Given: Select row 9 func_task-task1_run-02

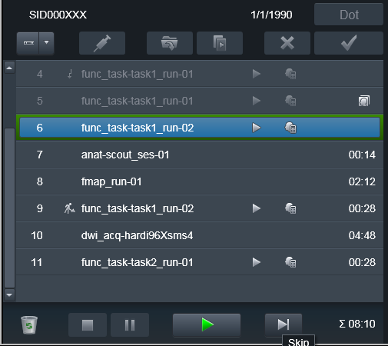Looking at the screenshot, I should point(200,208).
